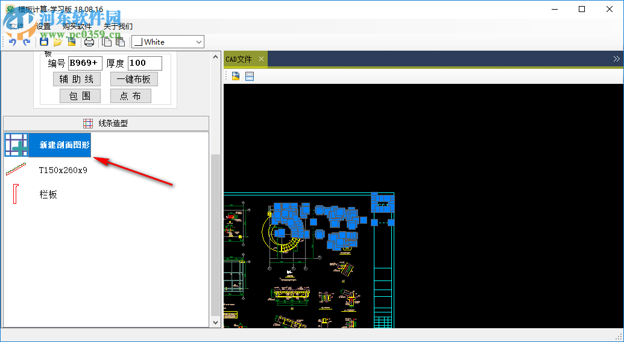Viewport: 624px width, 342px height.
Task: Click the 线条造型 section header
Action: [x=106, y=124]
